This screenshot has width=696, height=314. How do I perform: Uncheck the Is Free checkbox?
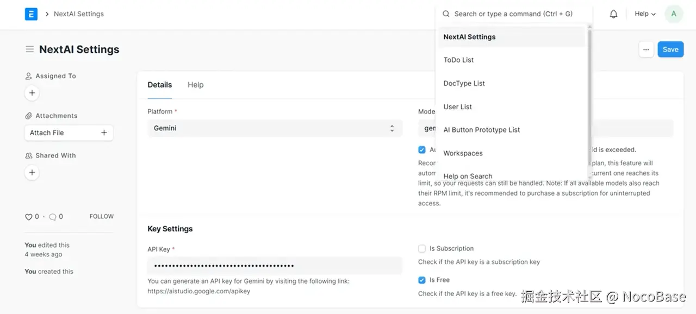tap(422, 280)
